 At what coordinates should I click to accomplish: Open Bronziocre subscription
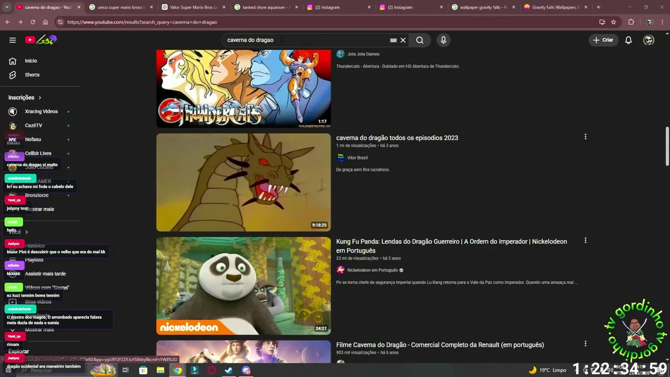[x=37, y=195]
